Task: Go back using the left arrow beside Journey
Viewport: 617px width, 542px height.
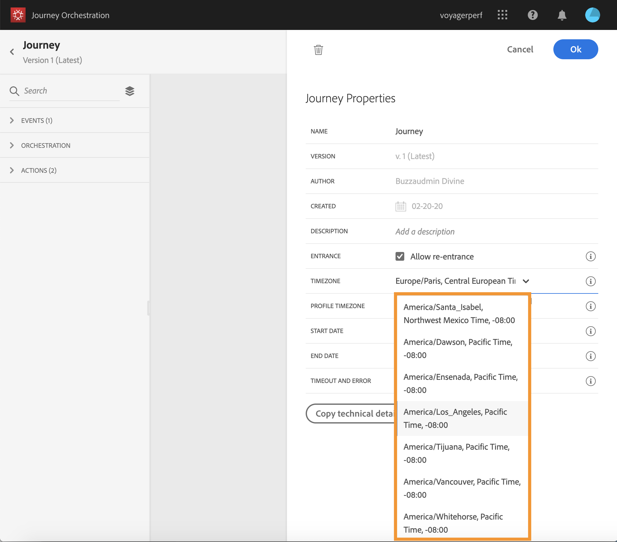Action: point(12,52)
